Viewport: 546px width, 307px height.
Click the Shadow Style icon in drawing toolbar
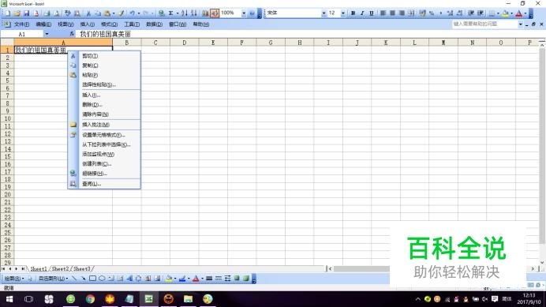coord(237,279)
